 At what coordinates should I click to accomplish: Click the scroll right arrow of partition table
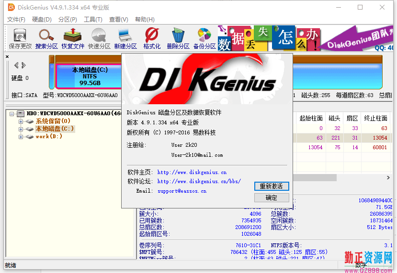[388, 178]
